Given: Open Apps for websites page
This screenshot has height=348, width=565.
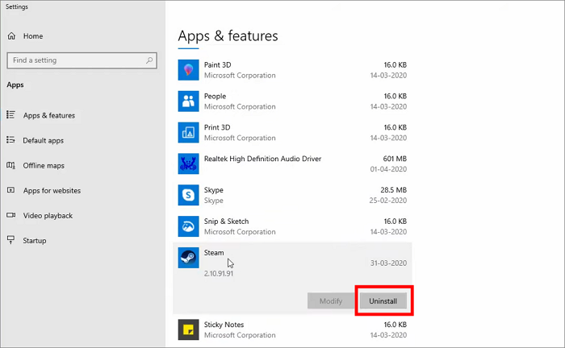Looking at the screenshot, I should point(52,191).
